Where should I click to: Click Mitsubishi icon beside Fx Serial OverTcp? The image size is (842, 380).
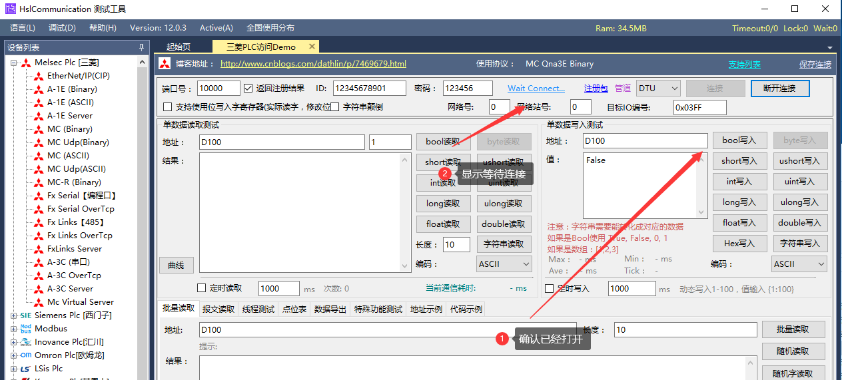pyautogui.click(x=39, y=209)
